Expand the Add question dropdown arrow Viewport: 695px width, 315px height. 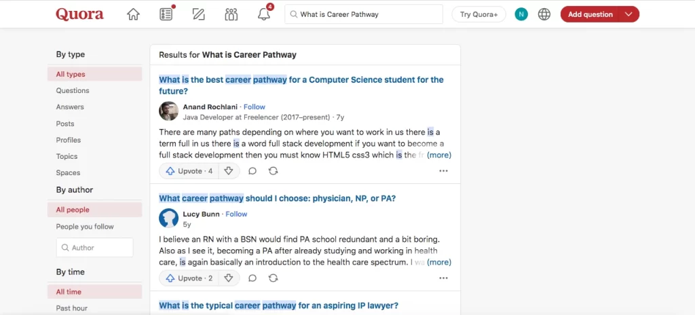click(628, 14)
